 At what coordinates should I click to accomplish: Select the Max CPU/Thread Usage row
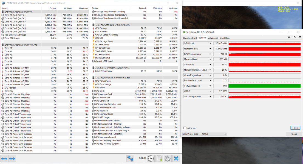(45, 35)
